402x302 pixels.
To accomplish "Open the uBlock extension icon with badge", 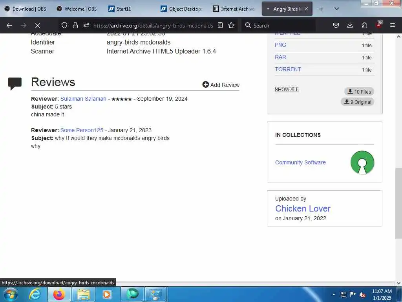I will pyautogui.click(x=379, y=25).
